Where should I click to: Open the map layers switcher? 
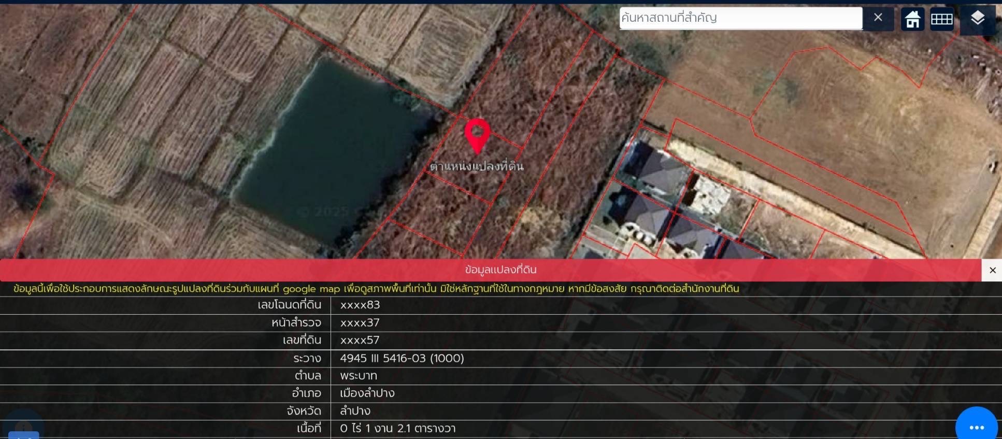pyautogui.click(x=977, y=19)
